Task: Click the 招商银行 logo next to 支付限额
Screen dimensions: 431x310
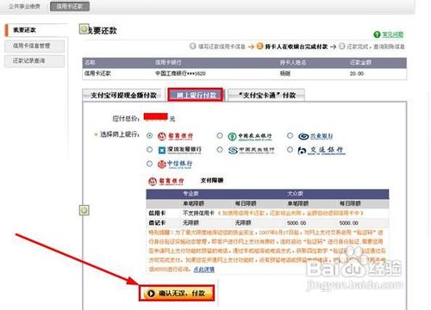Action: tap(166, 181)
